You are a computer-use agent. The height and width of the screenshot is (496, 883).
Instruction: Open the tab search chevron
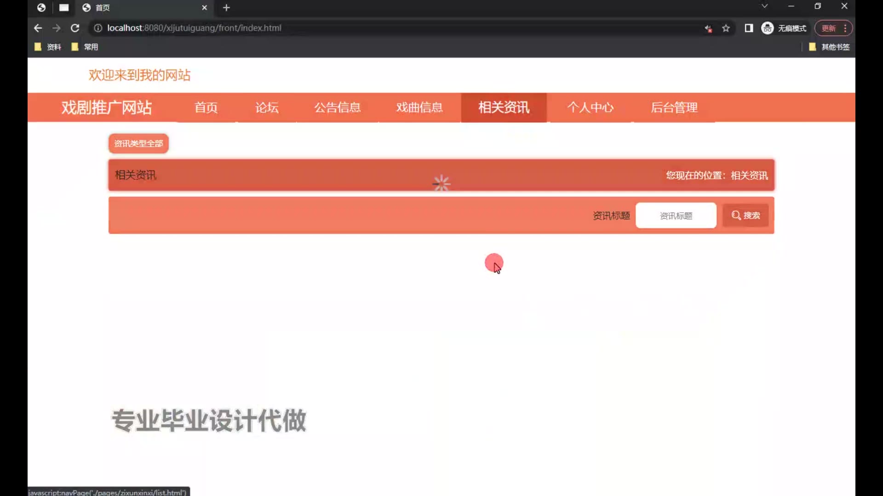tap(764, 6)
